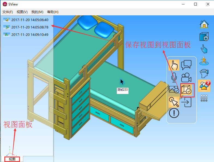Screen dimensions: 214x162
Task: Open the collaboration users icon with badge
Action: coord(204,86)
